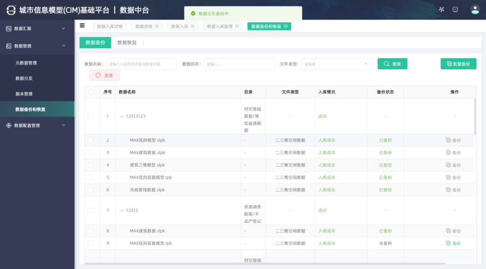Expand the 数据配置管理 sidebar chevron
486x269 pixels.
click(x=63, y=125)
